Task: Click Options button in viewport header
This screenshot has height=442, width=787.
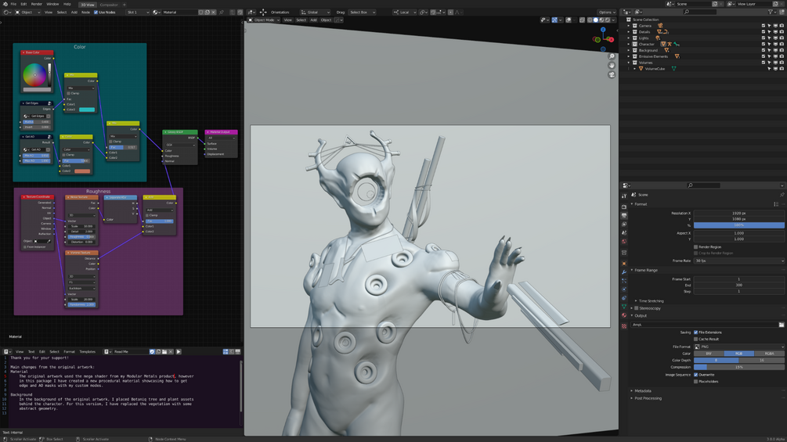Action: pos(607,12)
